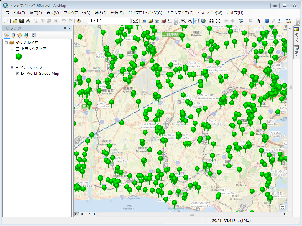Open the Python window
Screen dimensions: 302x226
pyautogui.click(x=170, y=21)
